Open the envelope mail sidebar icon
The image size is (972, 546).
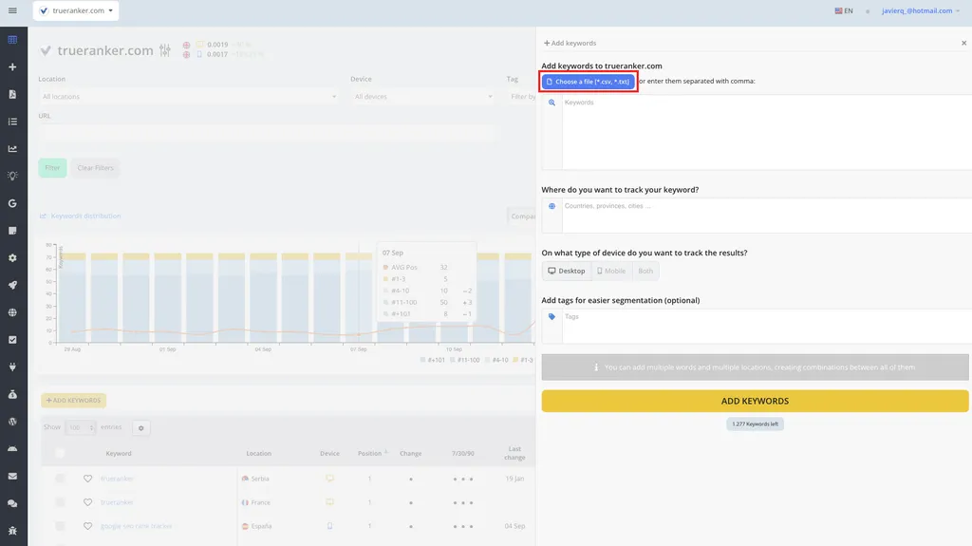(x=12, y=476)
